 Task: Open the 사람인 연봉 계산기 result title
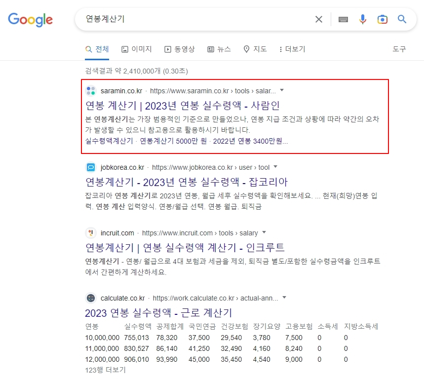coord(183,106)
